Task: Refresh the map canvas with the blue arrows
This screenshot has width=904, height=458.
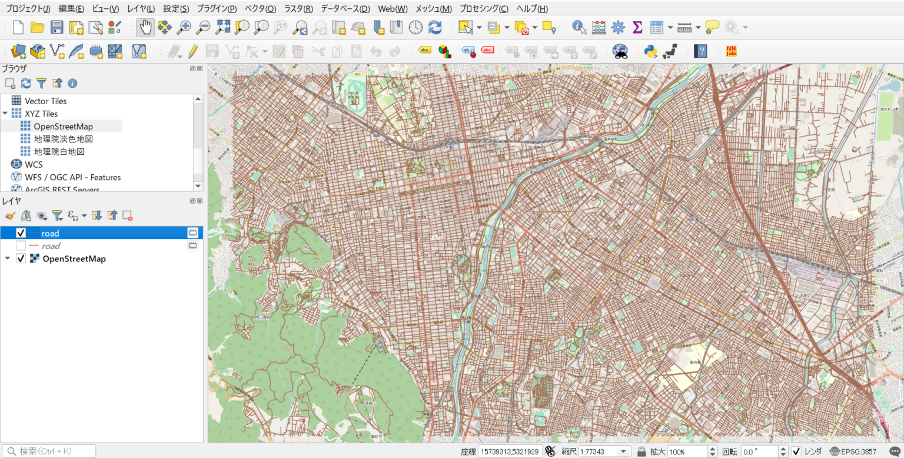Action: (x=434, y=27)
